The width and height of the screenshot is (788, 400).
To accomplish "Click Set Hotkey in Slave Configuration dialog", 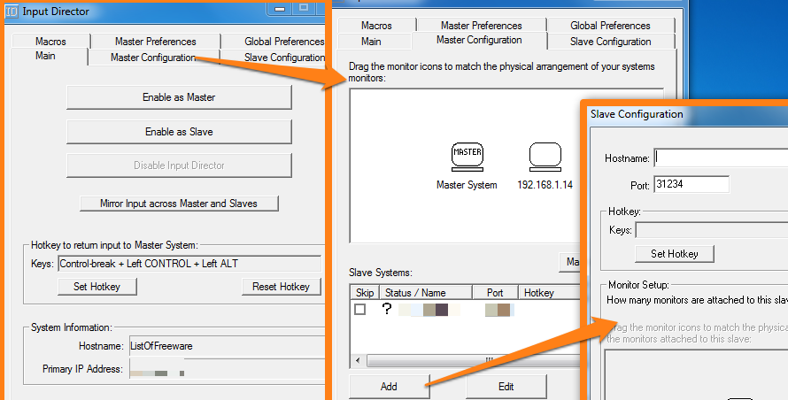I will click(675, 254).
